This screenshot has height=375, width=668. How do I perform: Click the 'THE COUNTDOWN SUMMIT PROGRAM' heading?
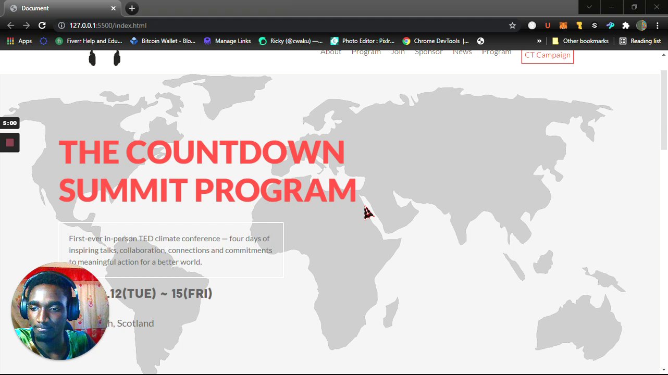click(x=207, y=171)
